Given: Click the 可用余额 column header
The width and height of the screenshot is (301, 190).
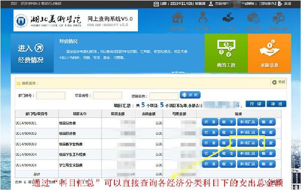Looking at the screenshot, I should pos(179,114).
